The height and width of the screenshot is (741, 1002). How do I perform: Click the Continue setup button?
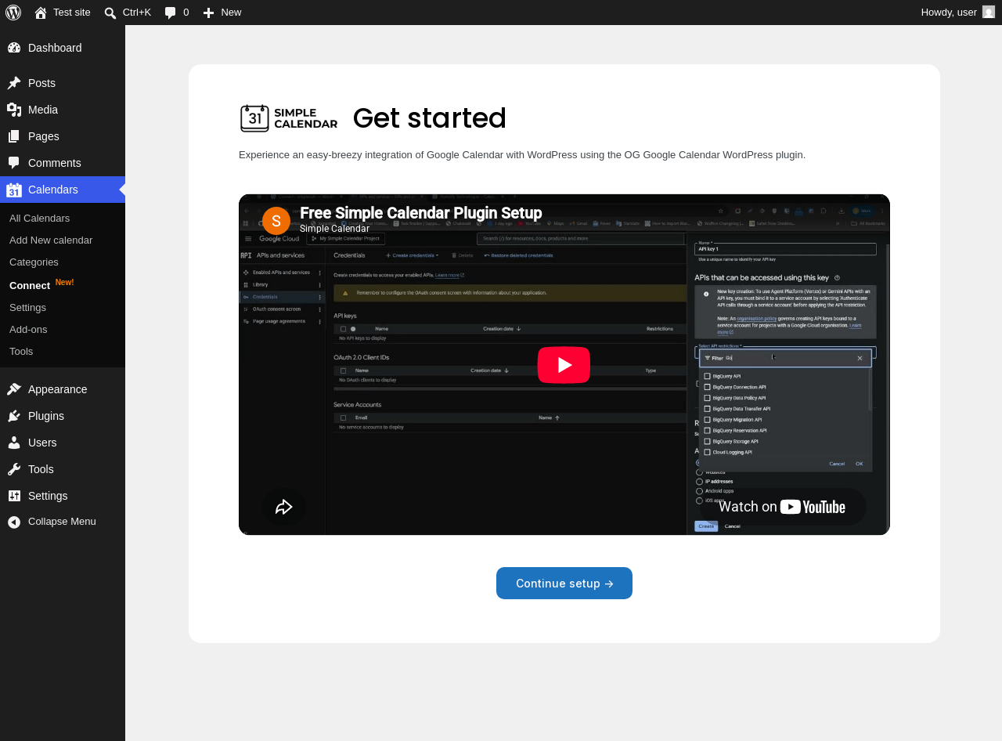pyautogui.click(x=564, y=584)
